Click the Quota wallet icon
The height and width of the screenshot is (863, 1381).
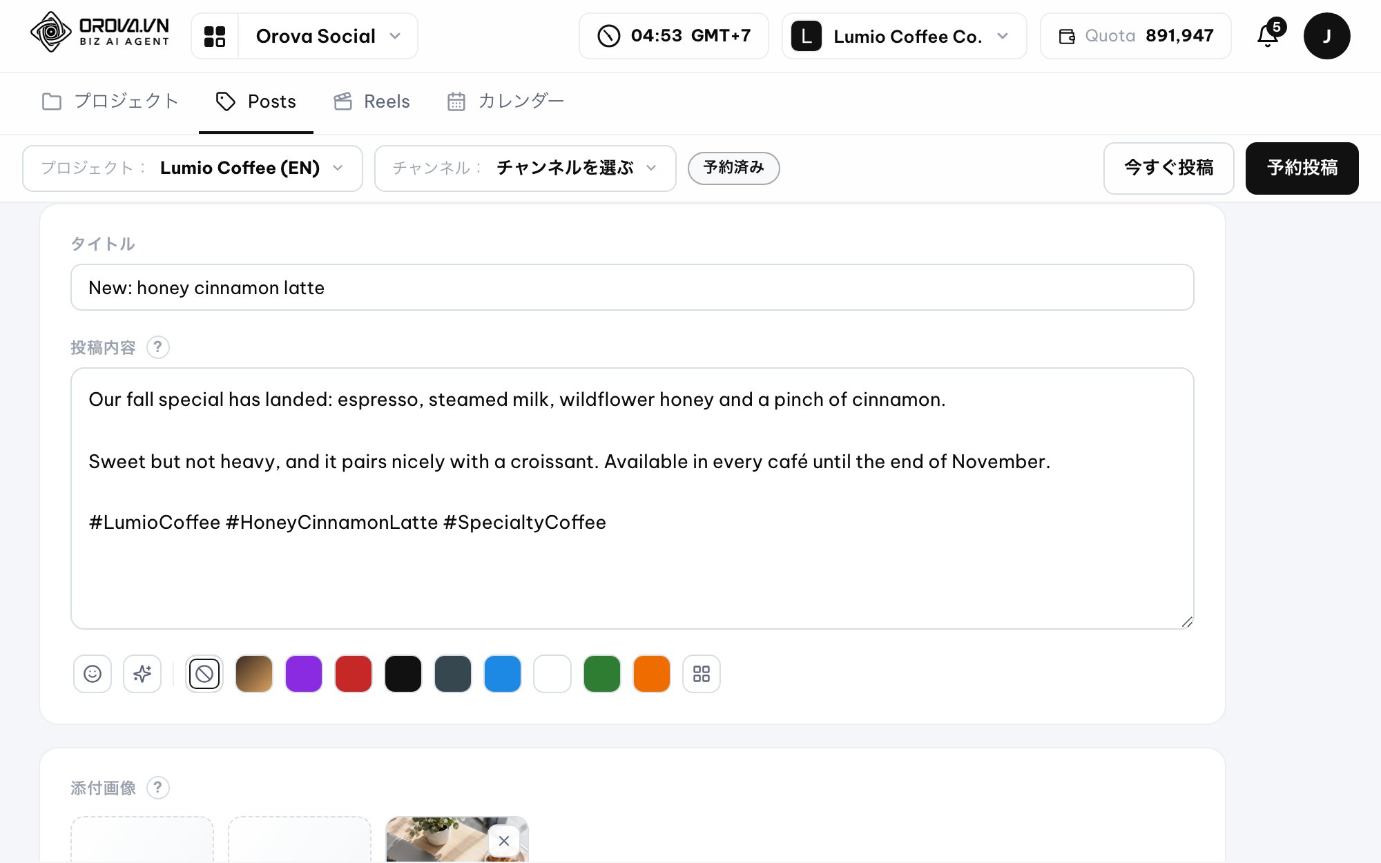point(1067,36)
